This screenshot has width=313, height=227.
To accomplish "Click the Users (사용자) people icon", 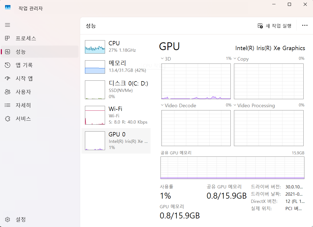I will pos(8,92).
